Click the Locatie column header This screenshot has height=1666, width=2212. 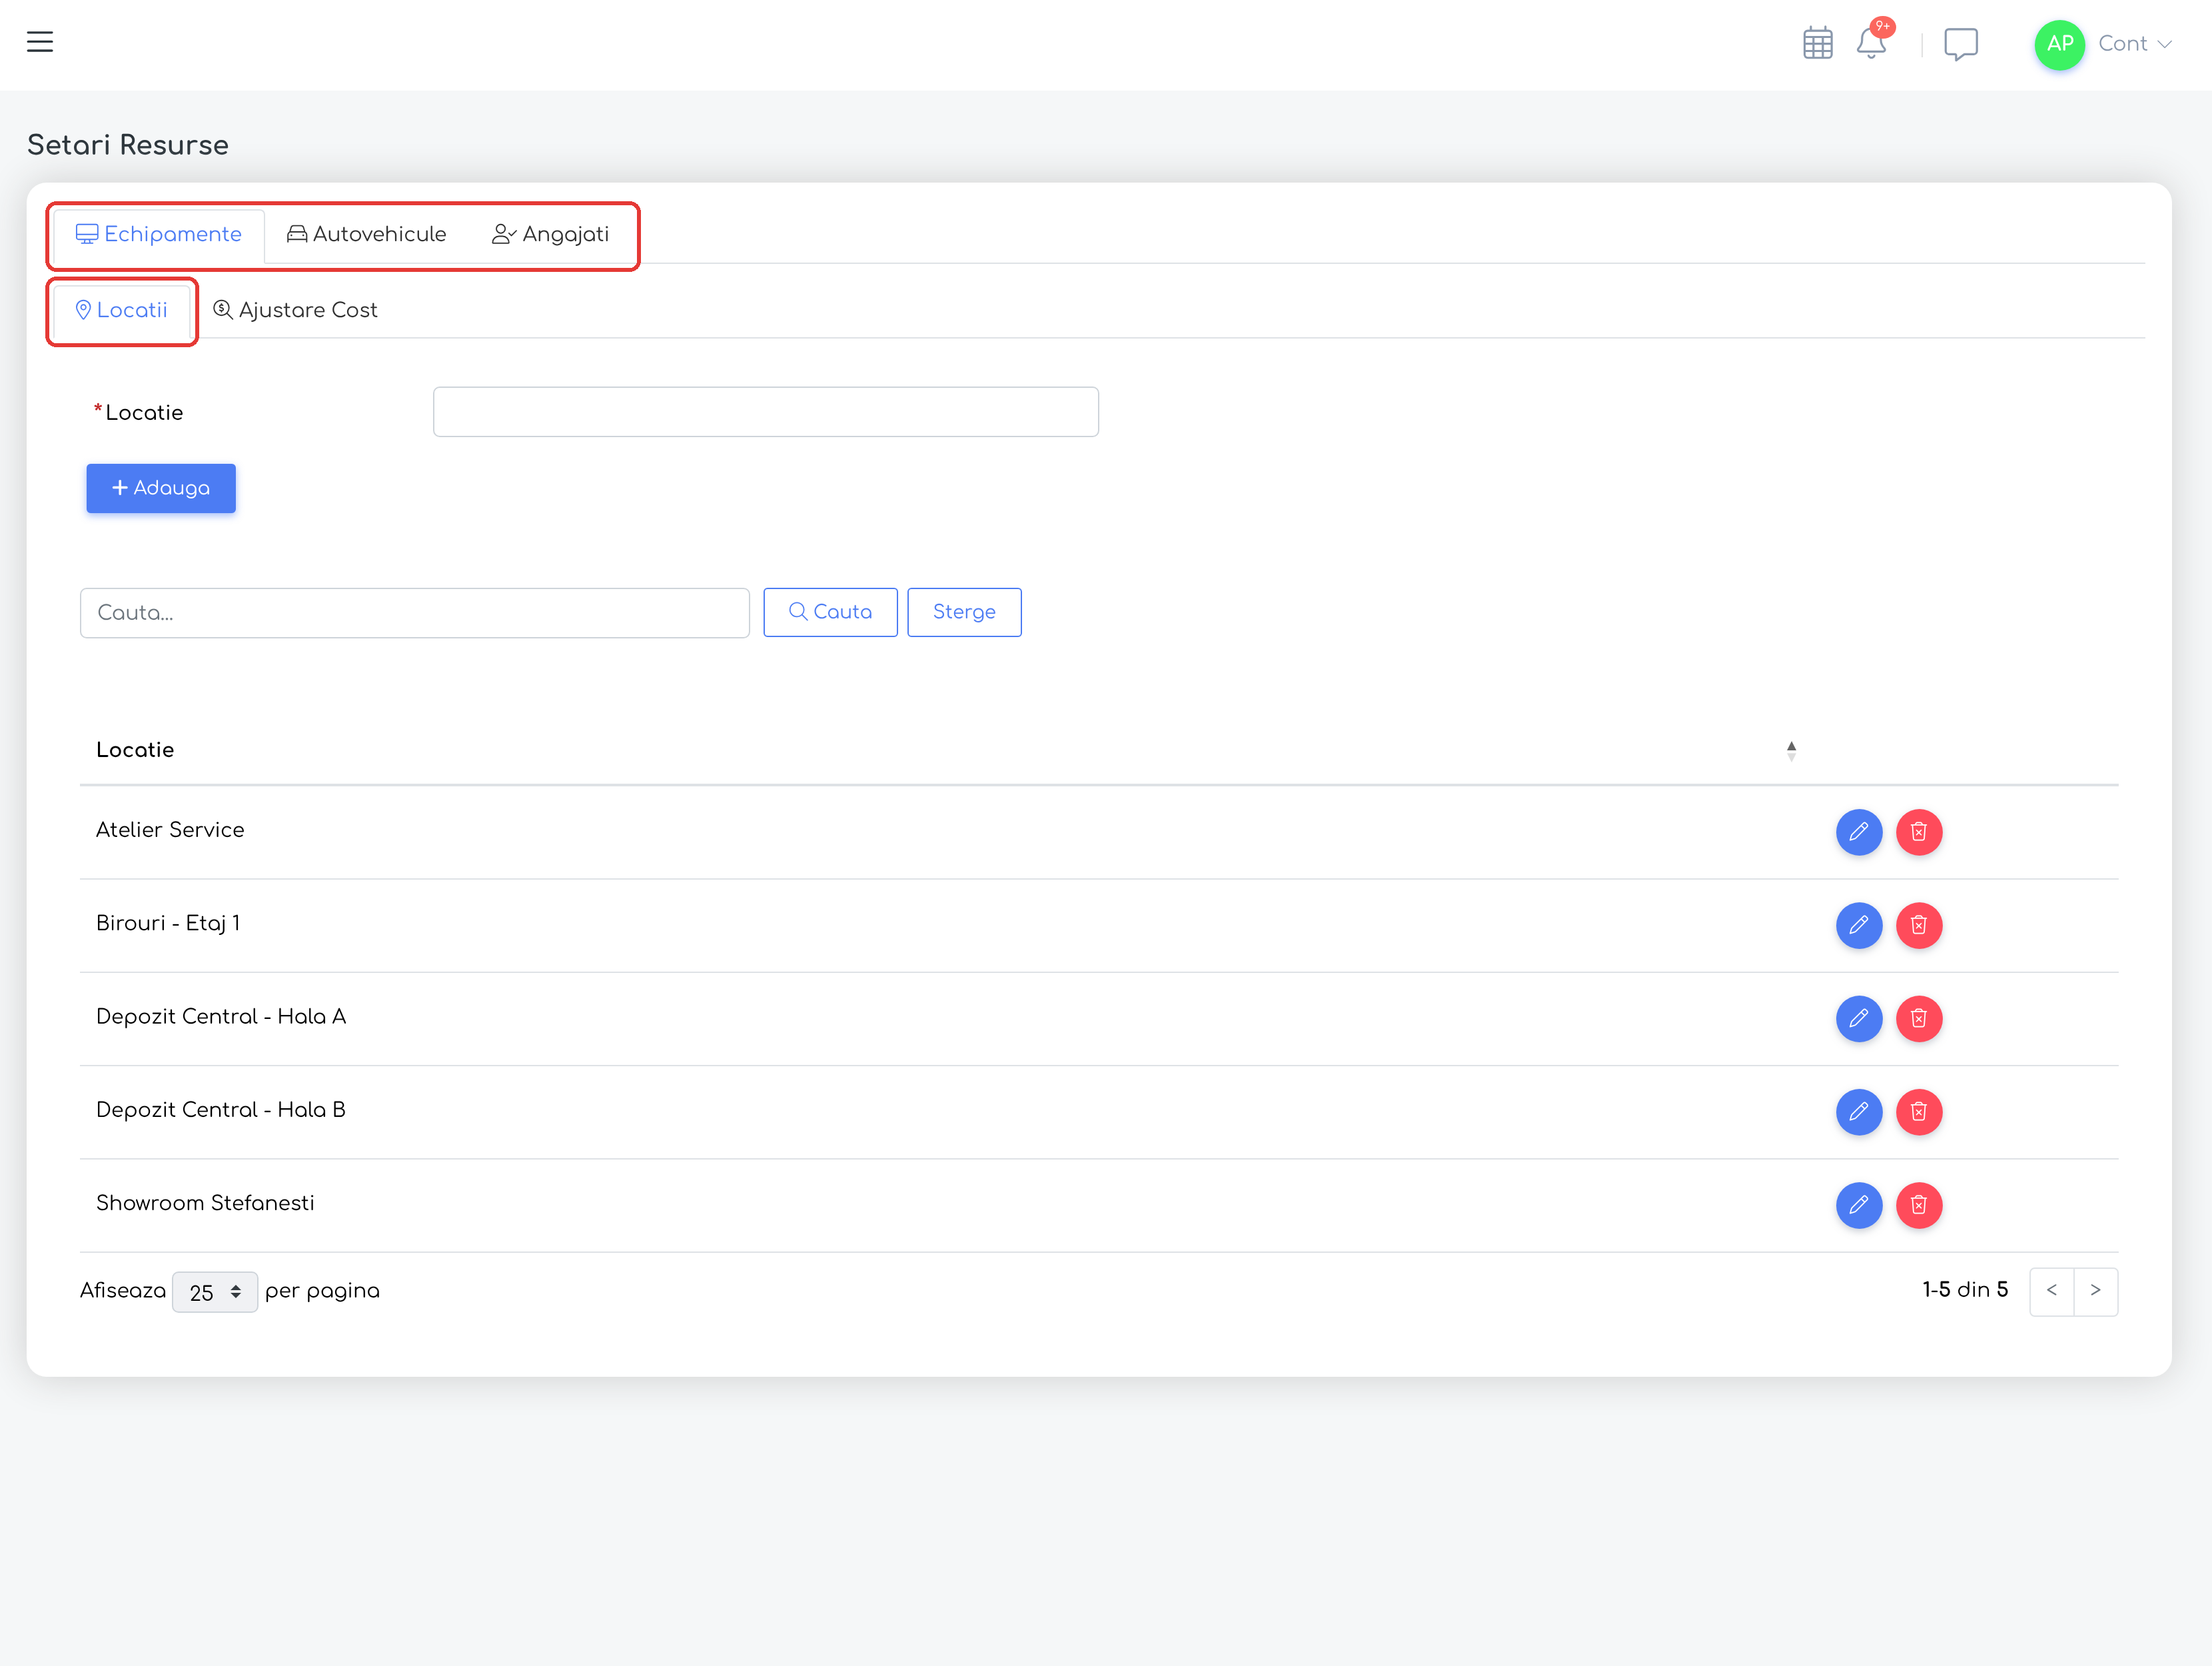(135, 750)
